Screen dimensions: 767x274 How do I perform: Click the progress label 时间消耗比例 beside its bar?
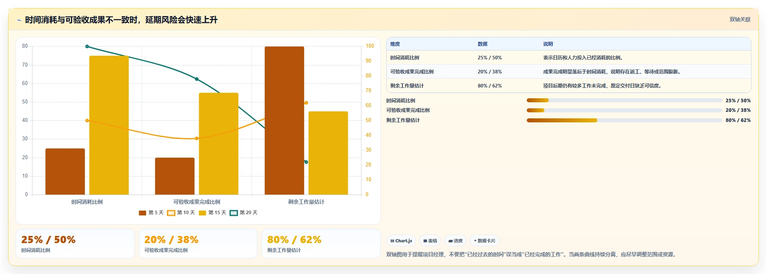[x=401, y=101]
